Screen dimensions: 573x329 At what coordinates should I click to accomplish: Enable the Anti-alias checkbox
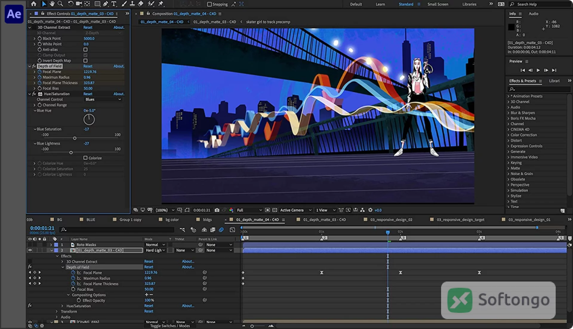[x=86, y=50]
